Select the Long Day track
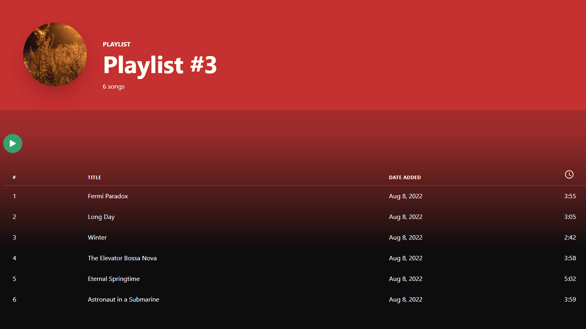Image resolution: width=586 pixels, height=329 pixels. [x=101, y=217]
